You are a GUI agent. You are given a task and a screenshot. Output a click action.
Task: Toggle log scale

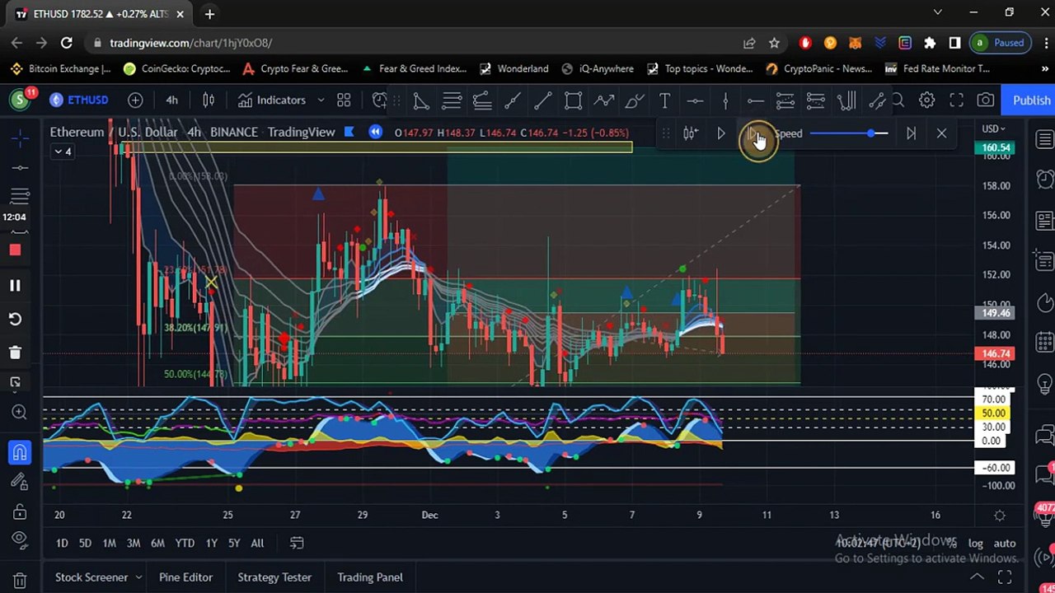(975, 544)
